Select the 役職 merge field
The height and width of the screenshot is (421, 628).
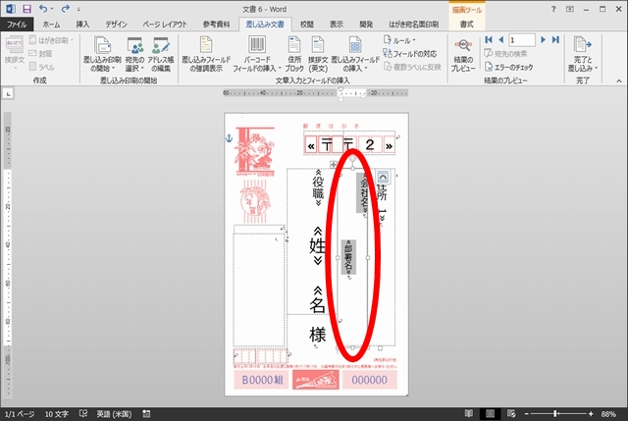(x=318, y=187)
